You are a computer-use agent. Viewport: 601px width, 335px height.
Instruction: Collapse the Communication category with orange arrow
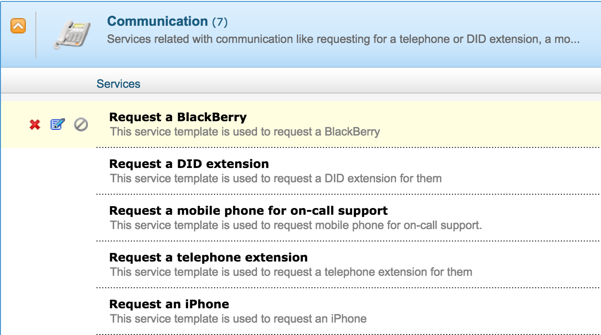18,26
